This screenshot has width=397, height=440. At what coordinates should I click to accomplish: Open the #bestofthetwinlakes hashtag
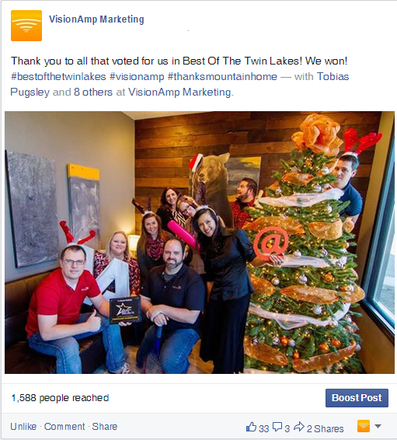(x=58, y=77)
